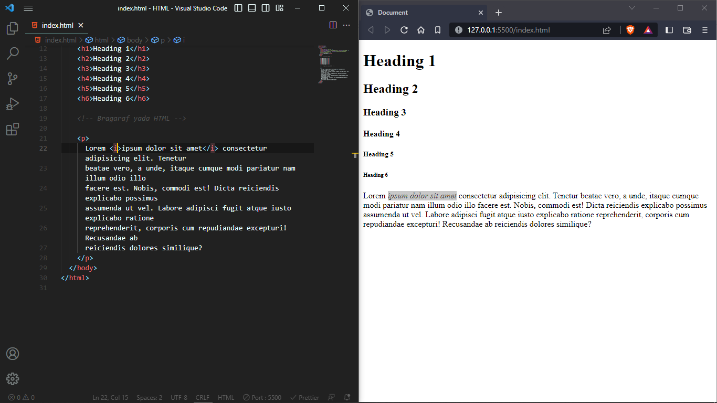Open Brave tab search chevron

[x=632, y=8]
